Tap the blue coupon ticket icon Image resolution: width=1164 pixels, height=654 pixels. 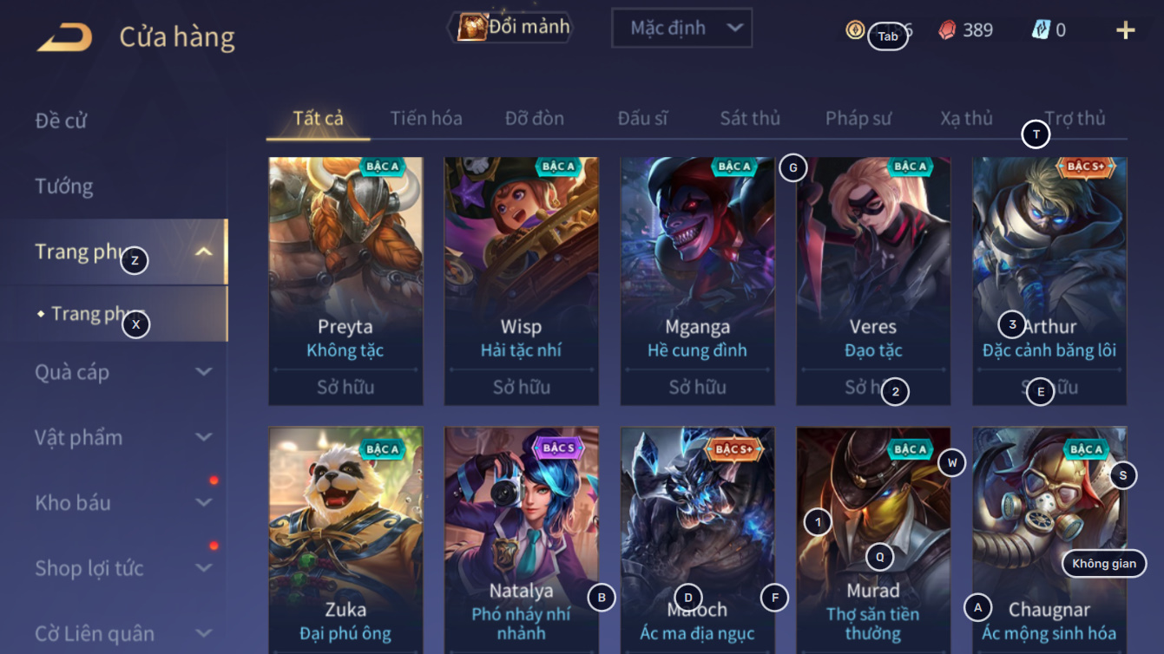click(x=1041, y=29)
